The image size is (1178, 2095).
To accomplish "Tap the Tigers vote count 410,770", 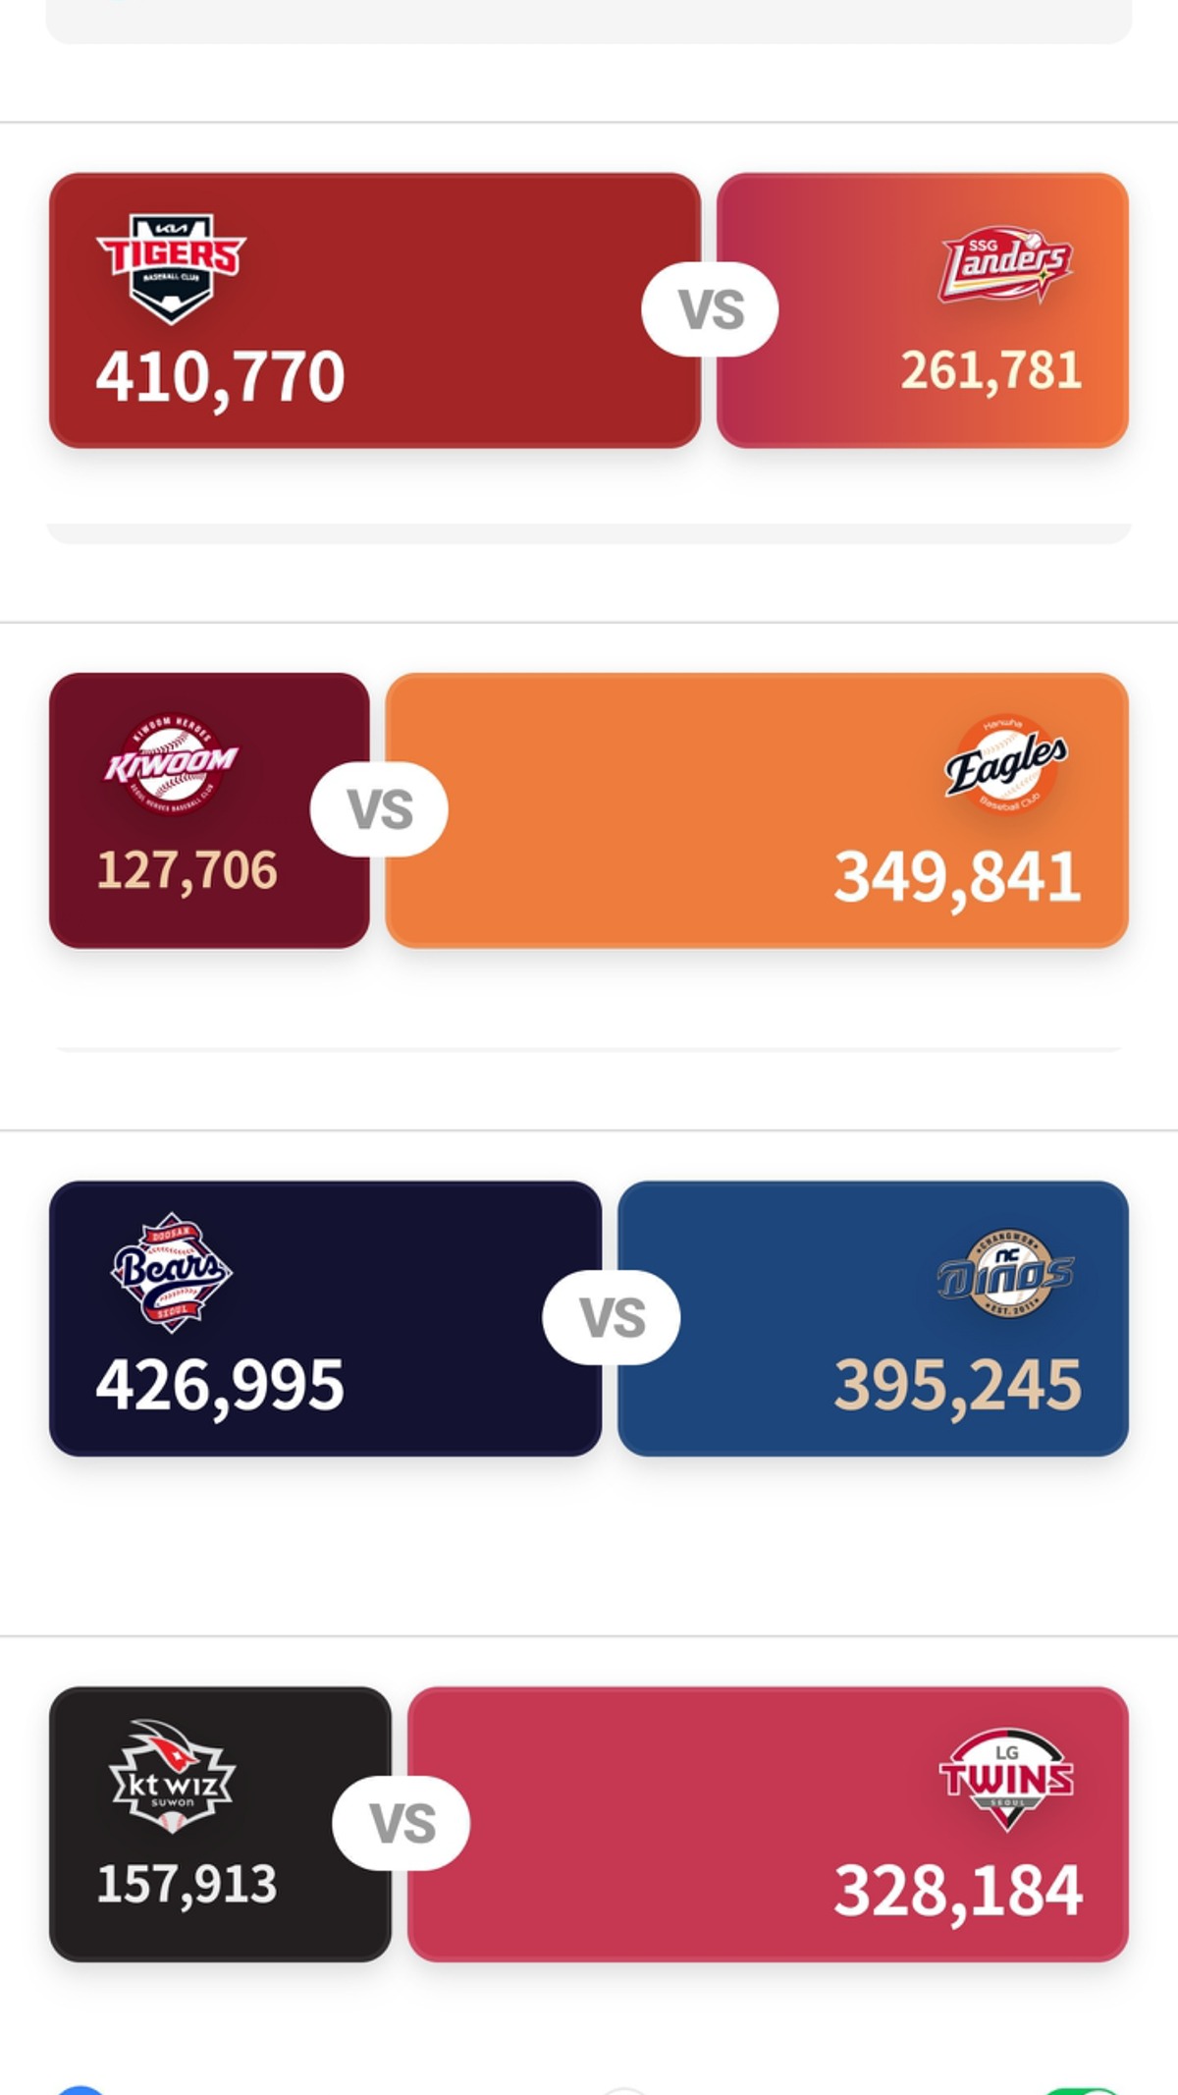I will click(x=220, y=377).
